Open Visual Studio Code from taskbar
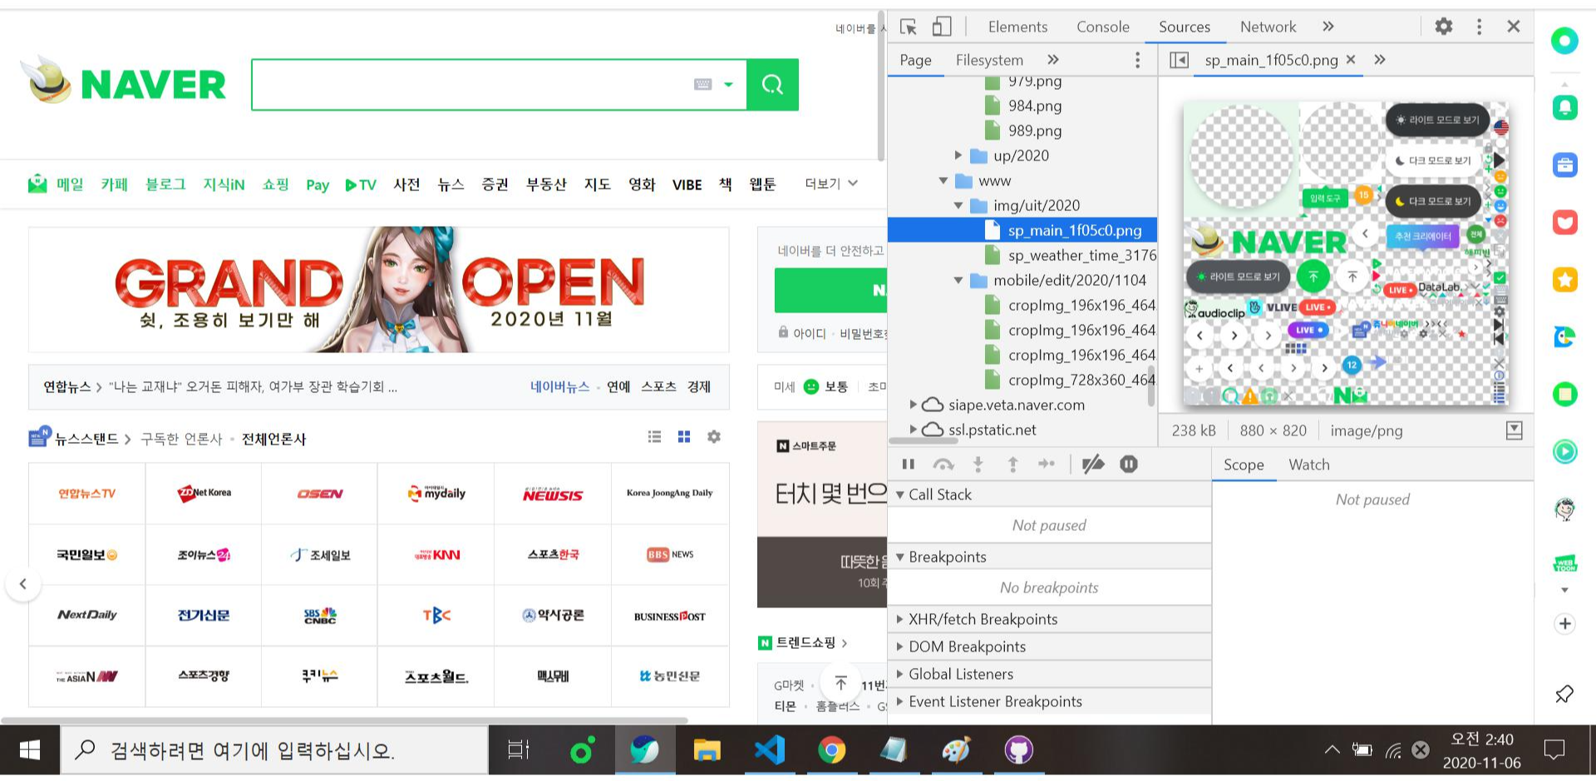This screenshot has width=1596, height=781. 770,750
